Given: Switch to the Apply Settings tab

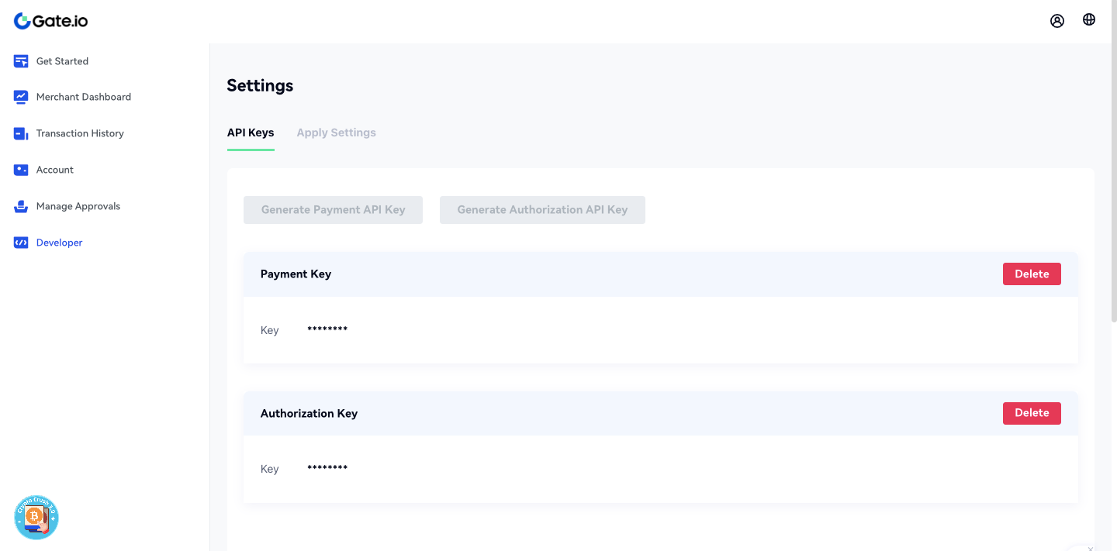Looking at the screenshot, I should point(336,133).
